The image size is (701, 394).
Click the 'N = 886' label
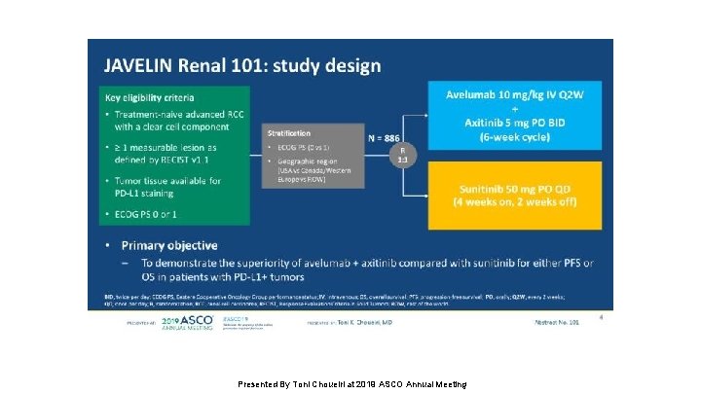pyautogui.click(x=384, y=138)
